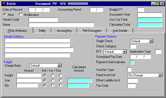Open the Line Details tab
The width and height of the screenshot is (166, 98).
[x=120, y=31]
